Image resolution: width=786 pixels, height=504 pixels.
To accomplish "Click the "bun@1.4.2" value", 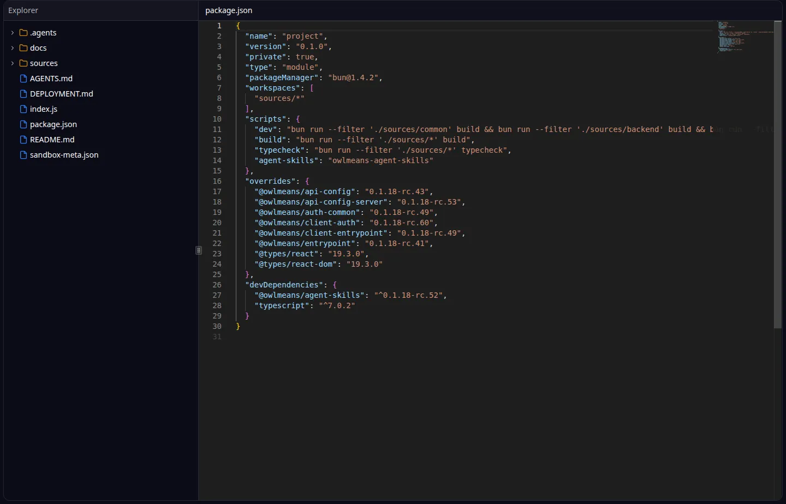I will pyautogui.click(x=354, y=77).
